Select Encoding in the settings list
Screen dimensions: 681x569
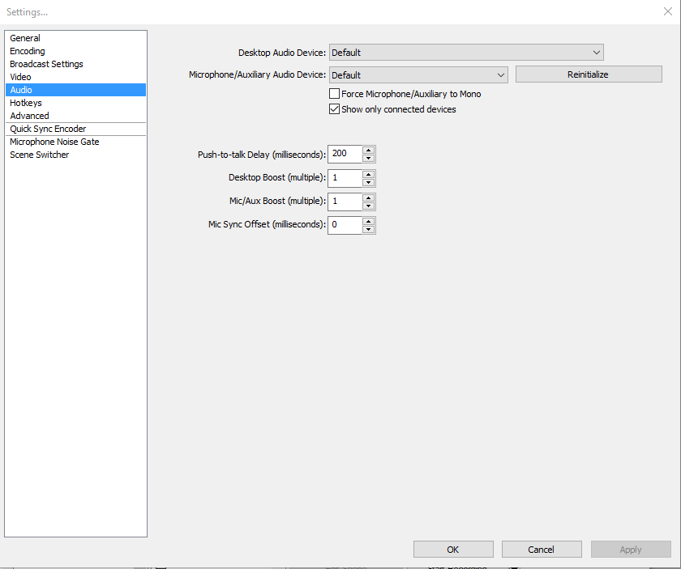(75, 51)
